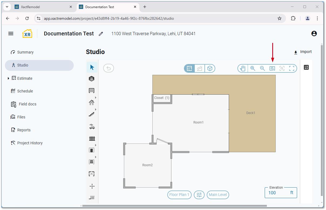This screenshot has height=210, width=326.
Task: Select the door tool
Action: click(92, 150)
